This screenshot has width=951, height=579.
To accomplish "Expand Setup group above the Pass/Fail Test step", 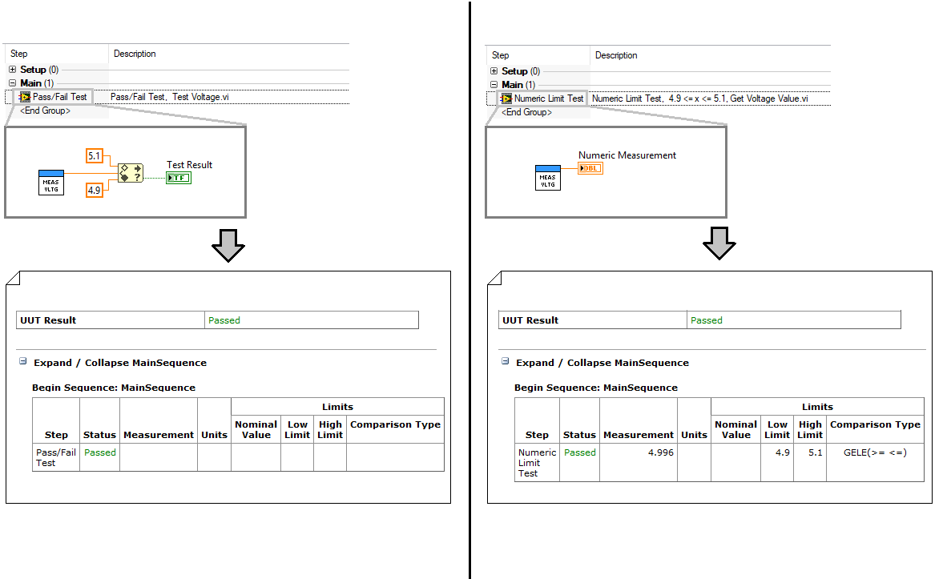I will (x=13, y=70).
